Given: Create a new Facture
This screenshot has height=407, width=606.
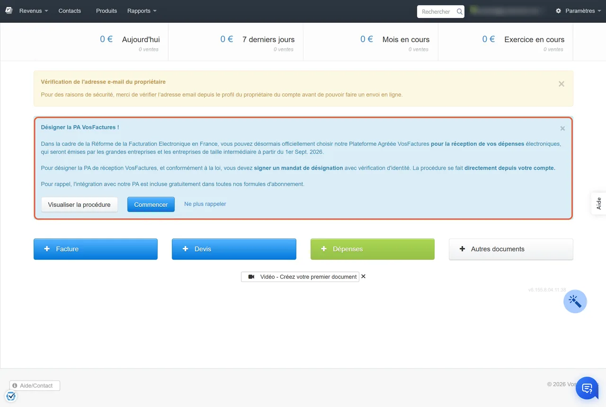Looking at the screenshot, I should (x=96, y=249).
